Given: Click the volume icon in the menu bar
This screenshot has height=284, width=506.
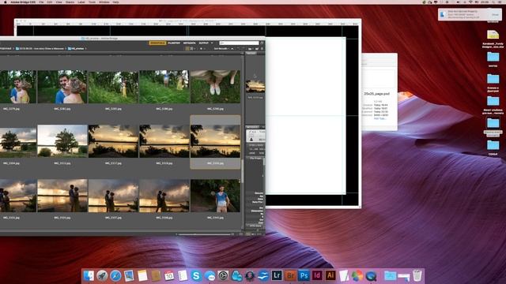Looking at the screenshot, I should pos(458,2).
